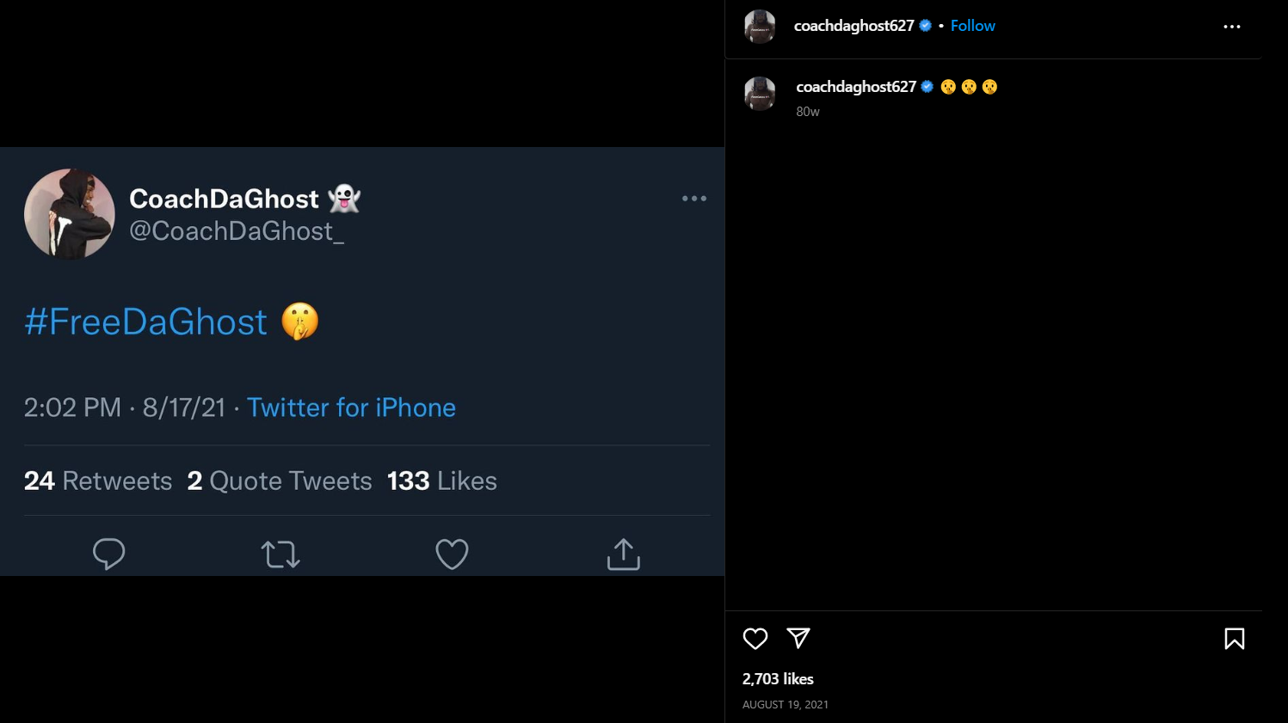The image size is (1288, 723).
Task: Click the retweet arrows icon
Action: tap(280, 555)
